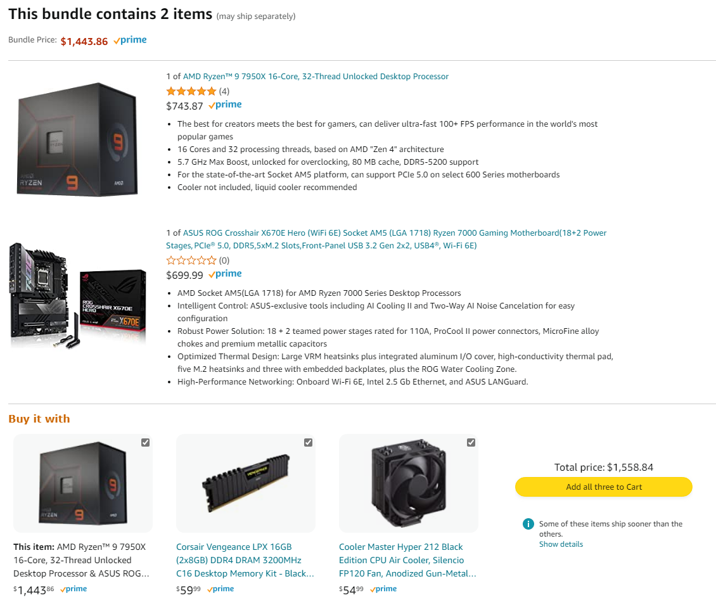
Task: Click the Corsair memory stick thumbnail
Action: [x=246, y=483]
